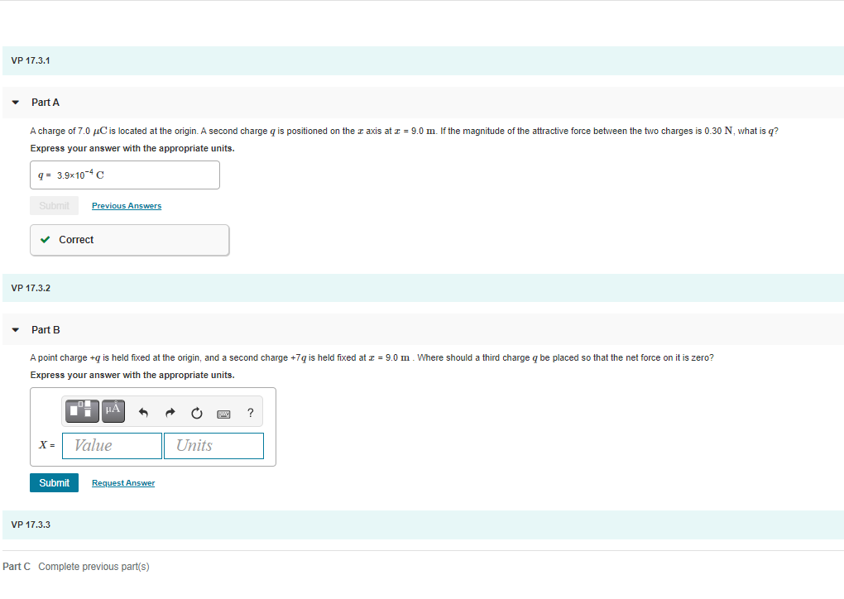
Task: Show keyboard shortcuts icon
Action: click(x=223, y=414)
